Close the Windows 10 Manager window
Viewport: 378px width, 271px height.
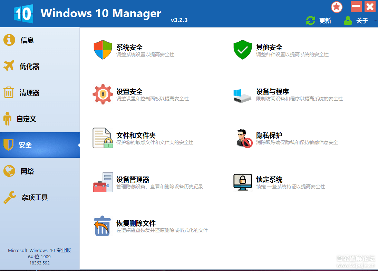[370, 7]
